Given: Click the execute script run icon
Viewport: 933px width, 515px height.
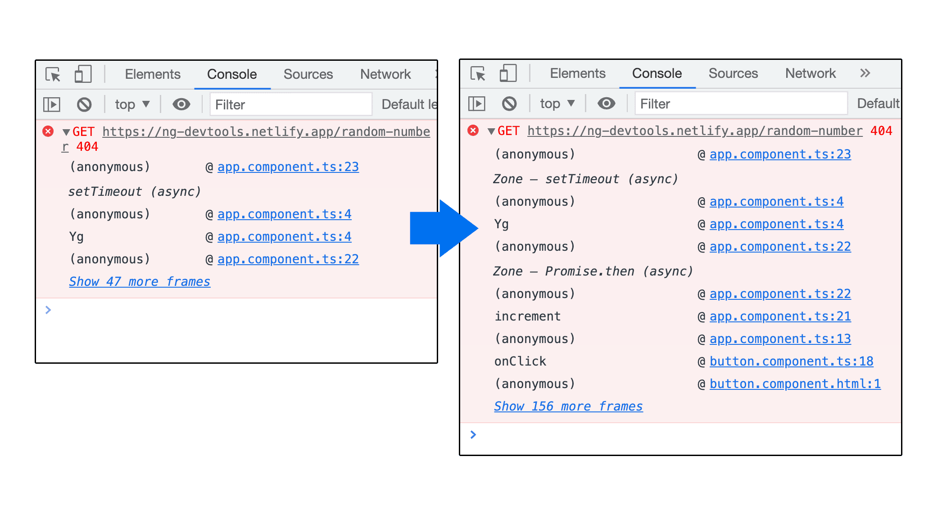Looking at the screenshot, I should tap(53, 104).
